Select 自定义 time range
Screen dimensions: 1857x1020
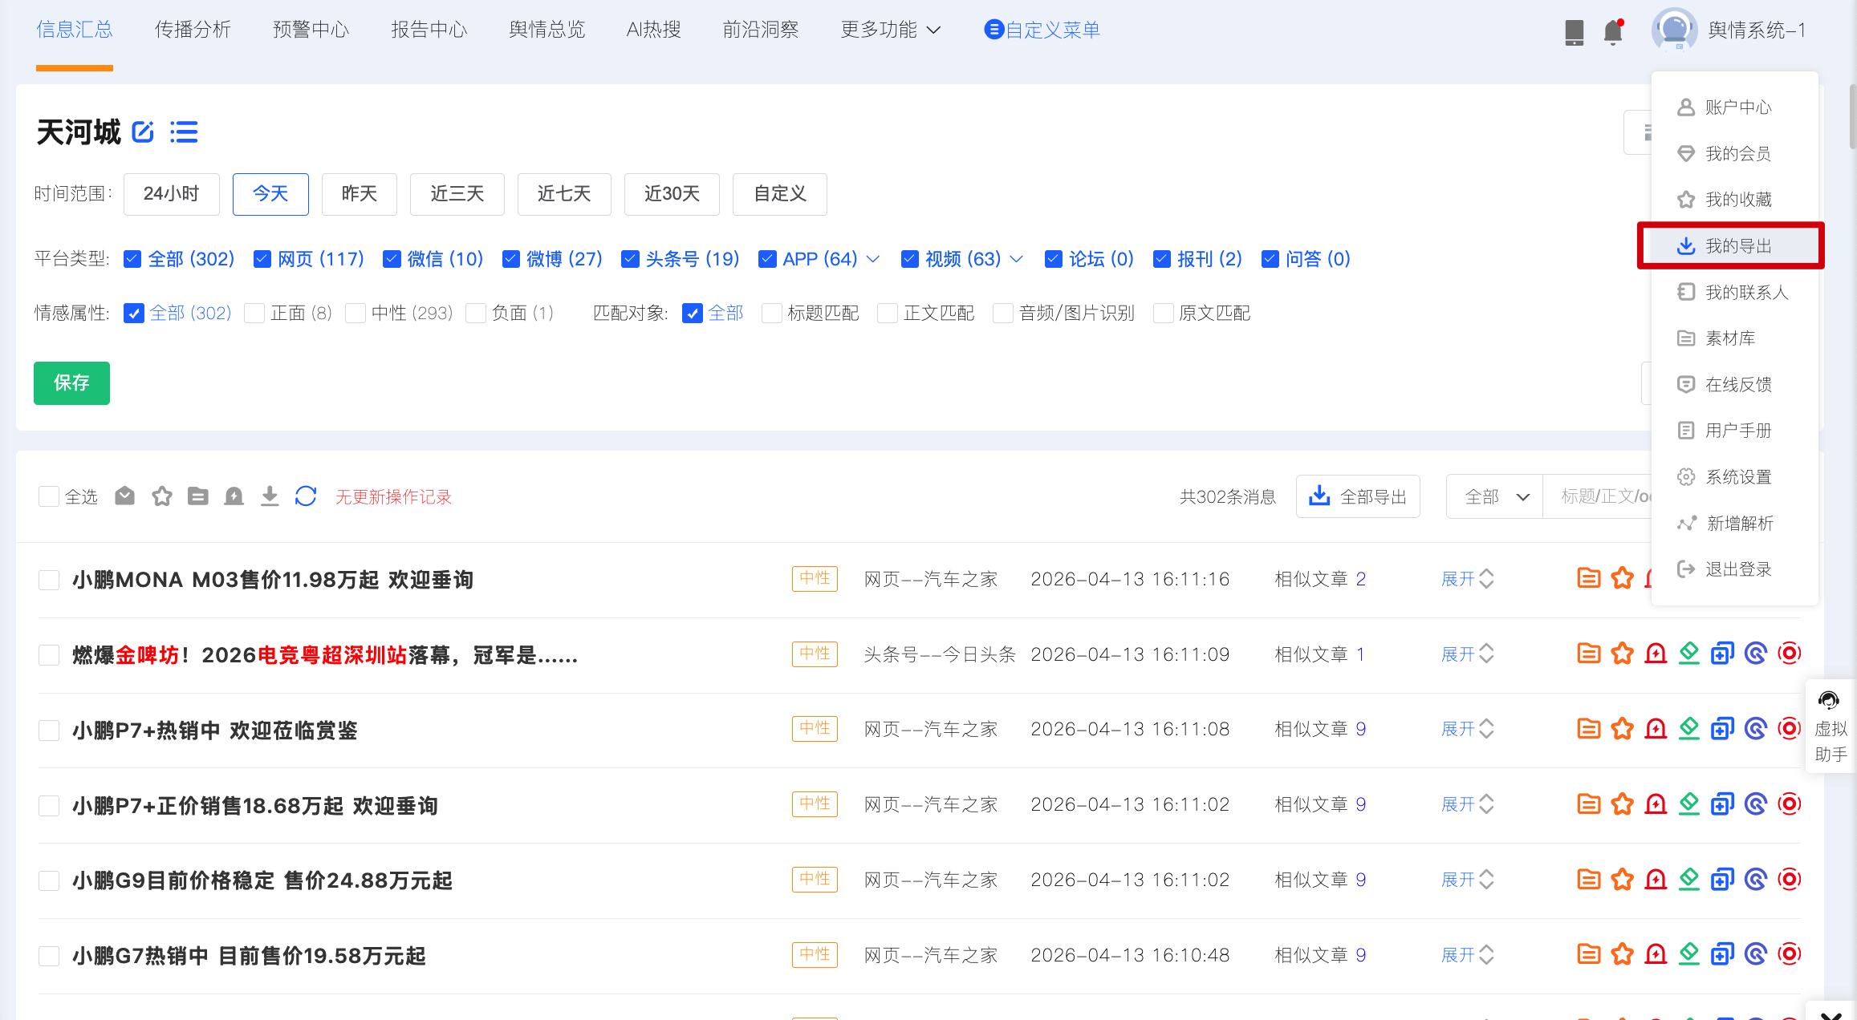click(x=780, y=194)
